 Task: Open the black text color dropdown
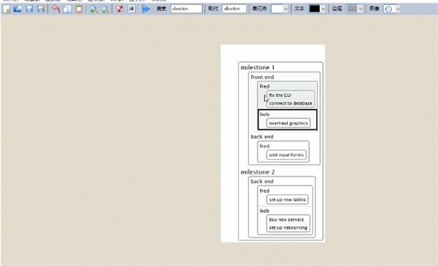click(x=318, y=9)
